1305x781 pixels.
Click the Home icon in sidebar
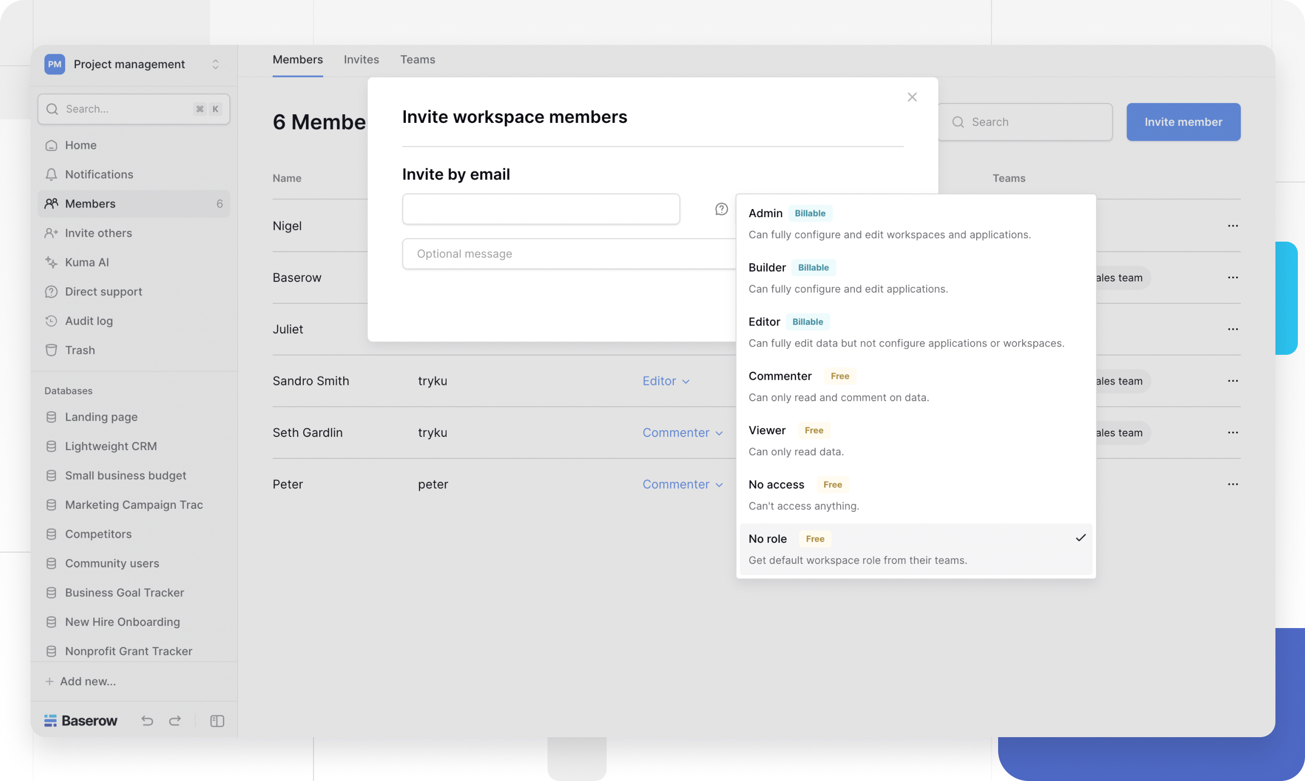pos(51,145)
